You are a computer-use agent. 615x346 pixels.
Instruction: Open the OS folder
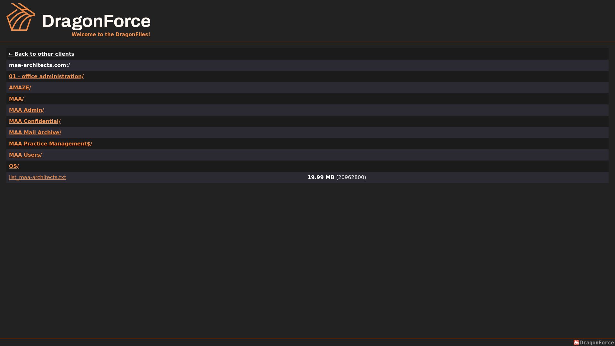point(14,166)
